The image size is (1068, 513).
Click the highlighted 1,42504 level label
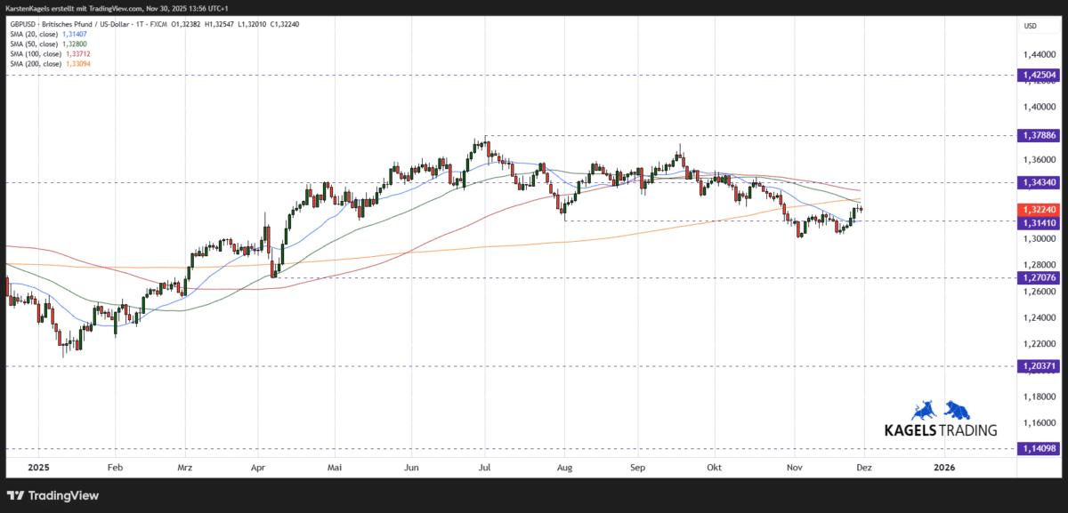pyautogui.click(x=1038, y=76)
